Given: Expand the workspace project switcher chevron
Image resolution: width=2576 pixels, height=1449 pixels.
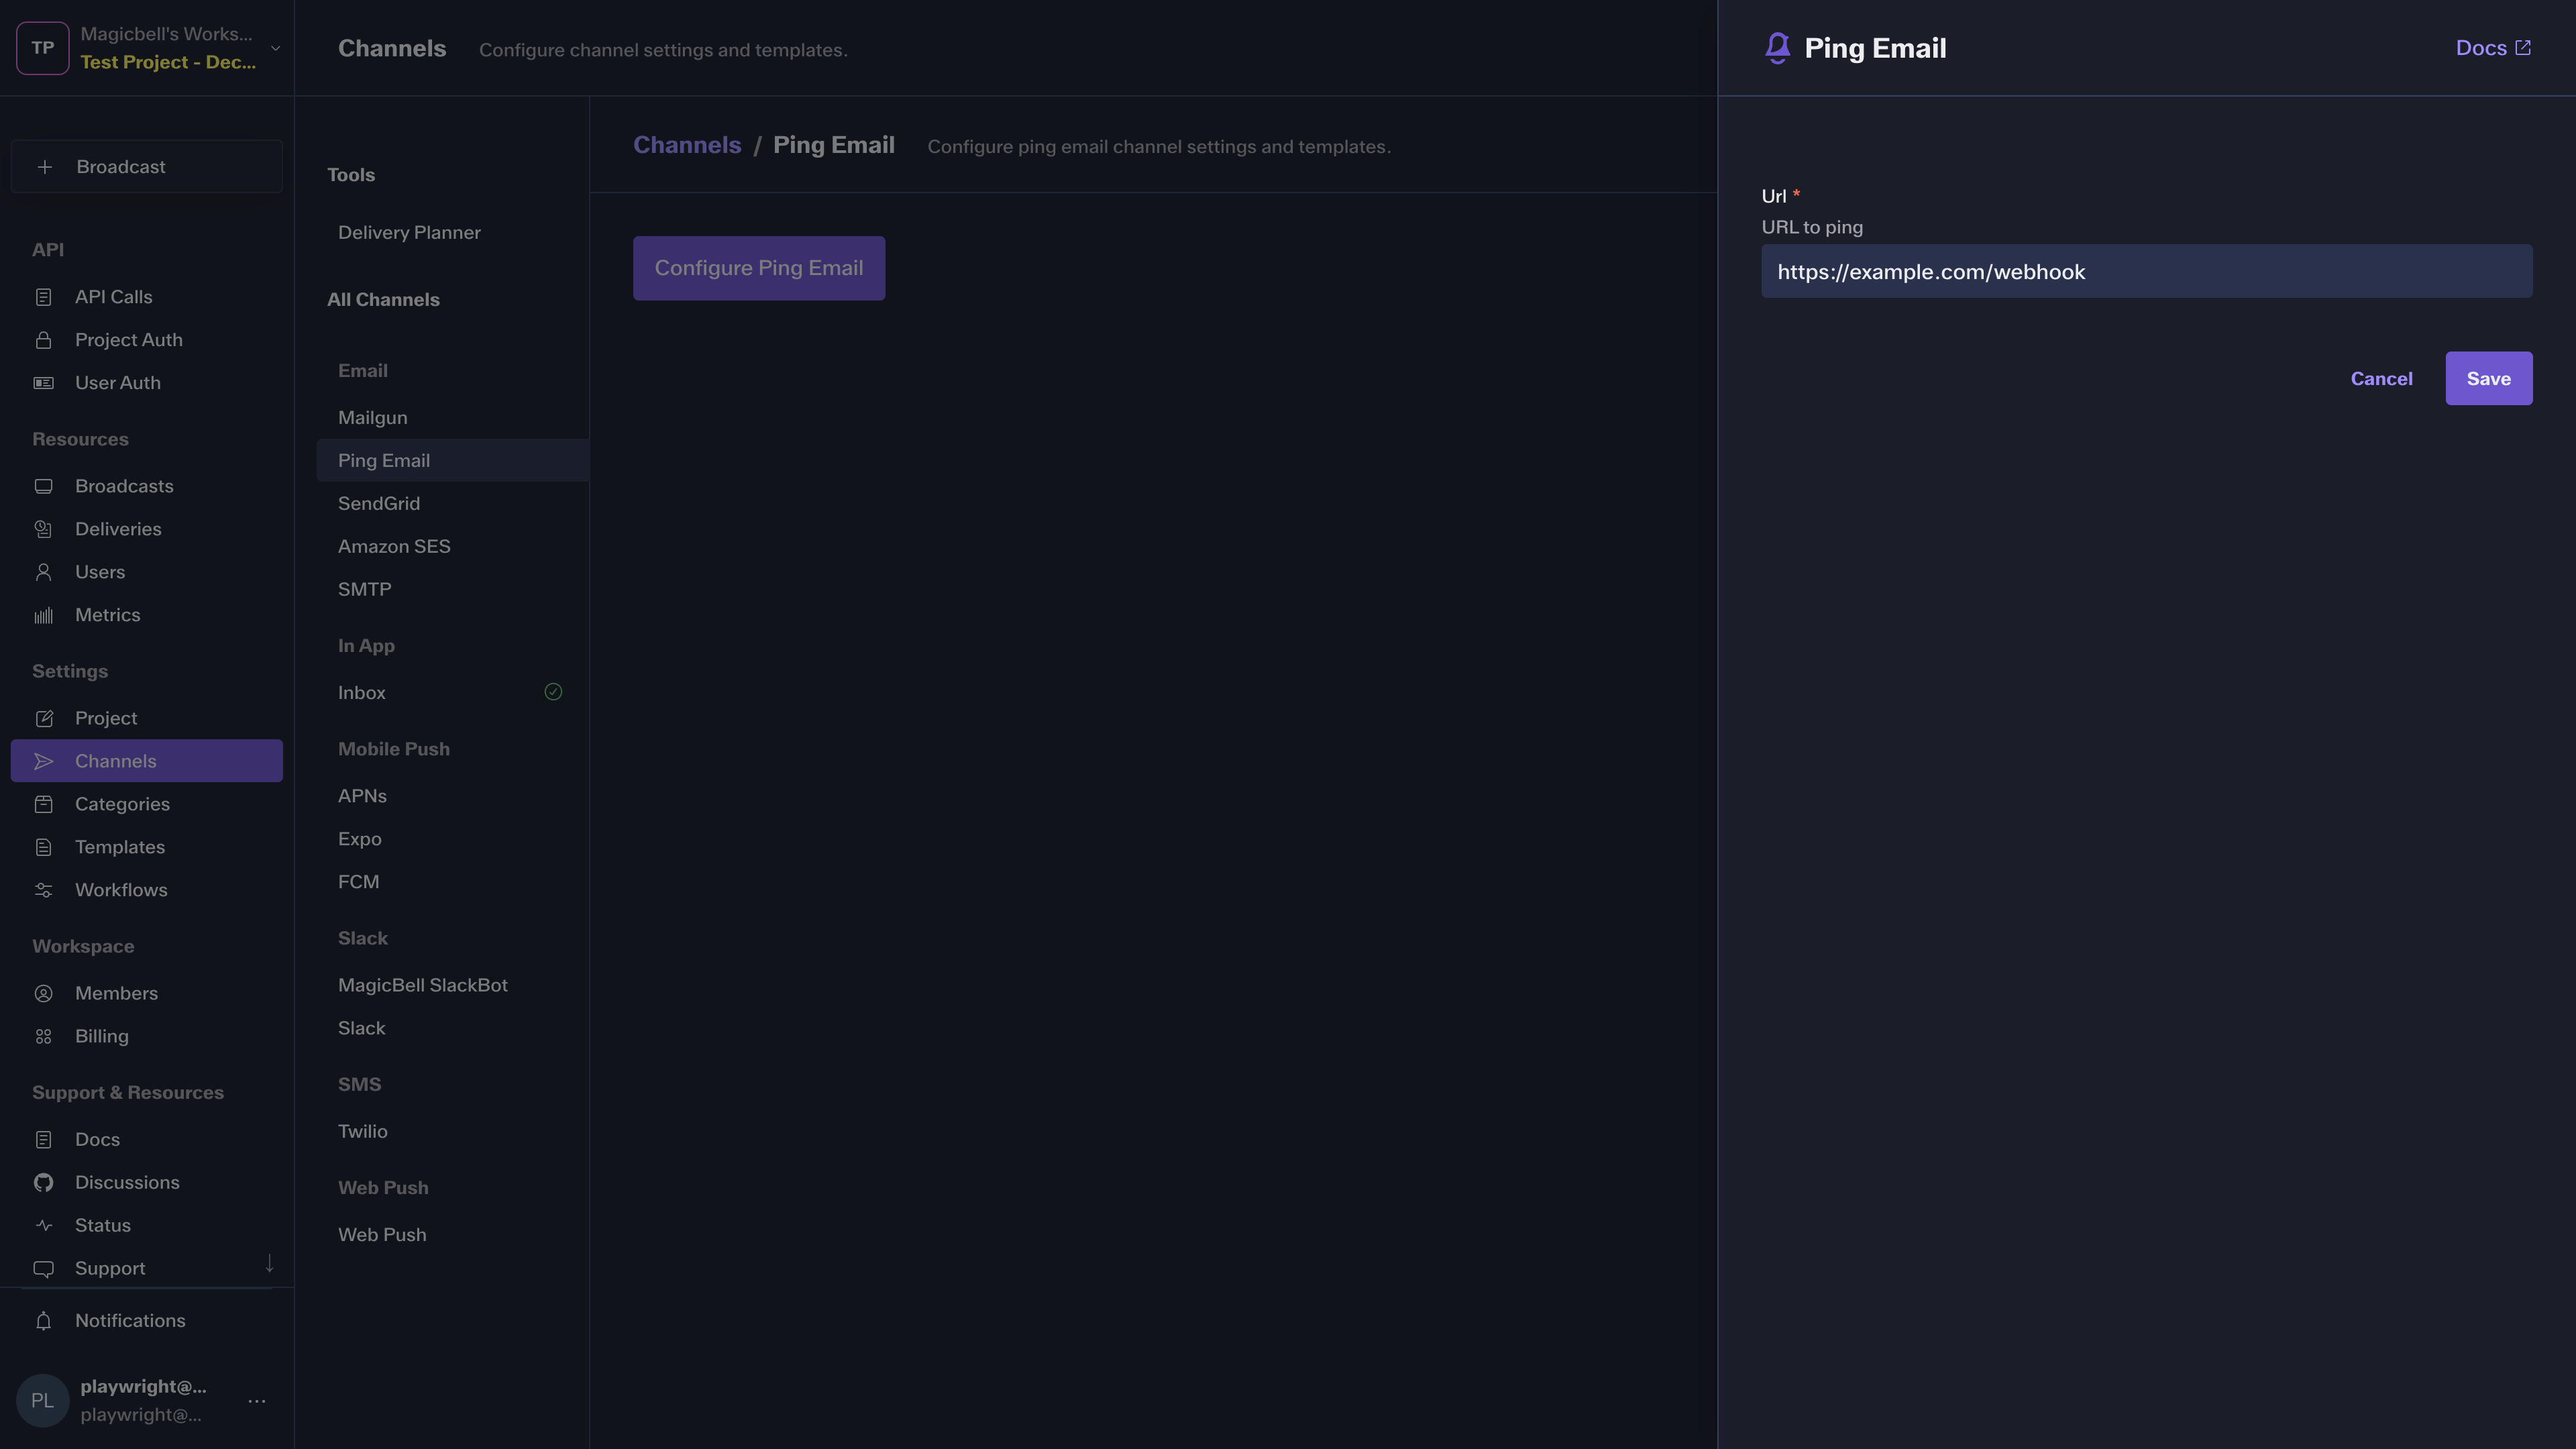Looking at the screenshot, I should click(x=275, y=48).
